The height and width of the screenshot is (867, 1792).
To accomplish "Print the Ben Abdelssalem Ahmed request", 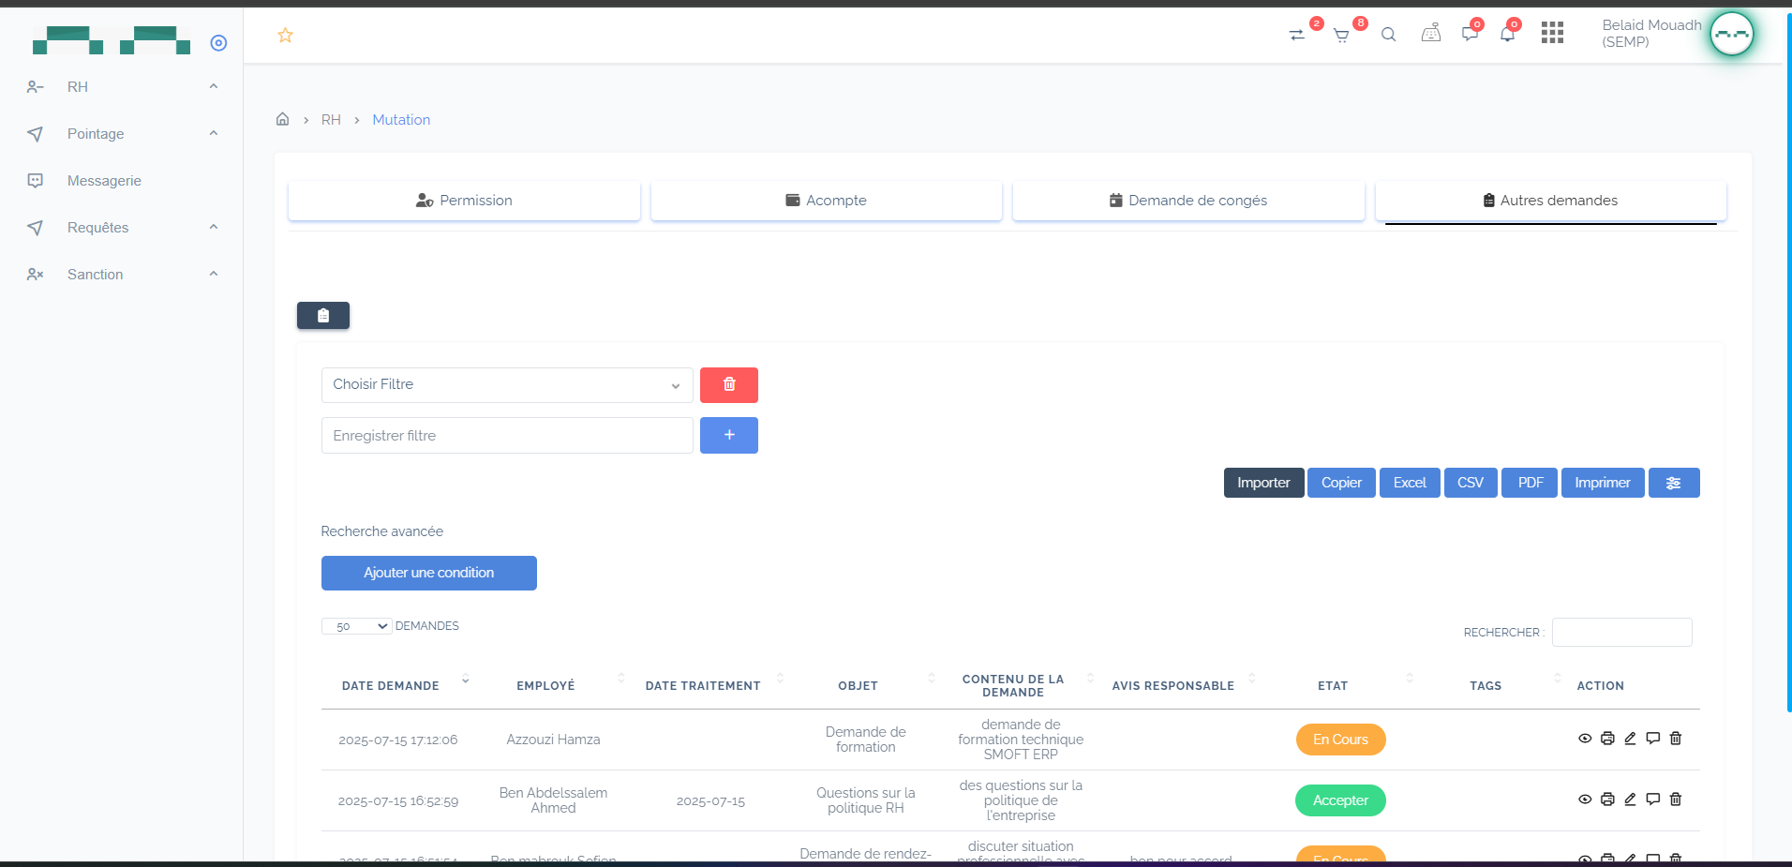I will (1607, 800).
